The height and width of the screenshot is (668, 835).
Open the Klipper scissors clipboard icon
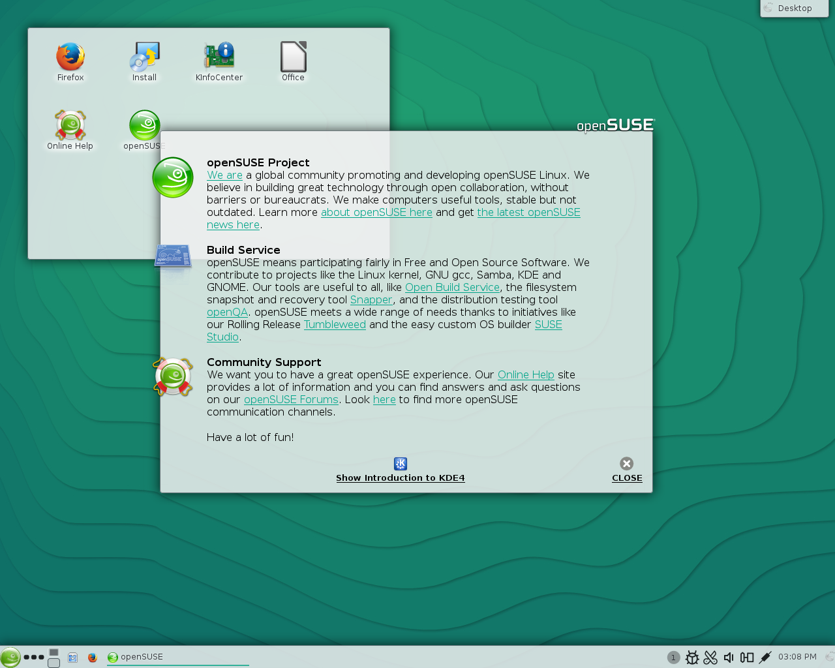pos(710,658)
